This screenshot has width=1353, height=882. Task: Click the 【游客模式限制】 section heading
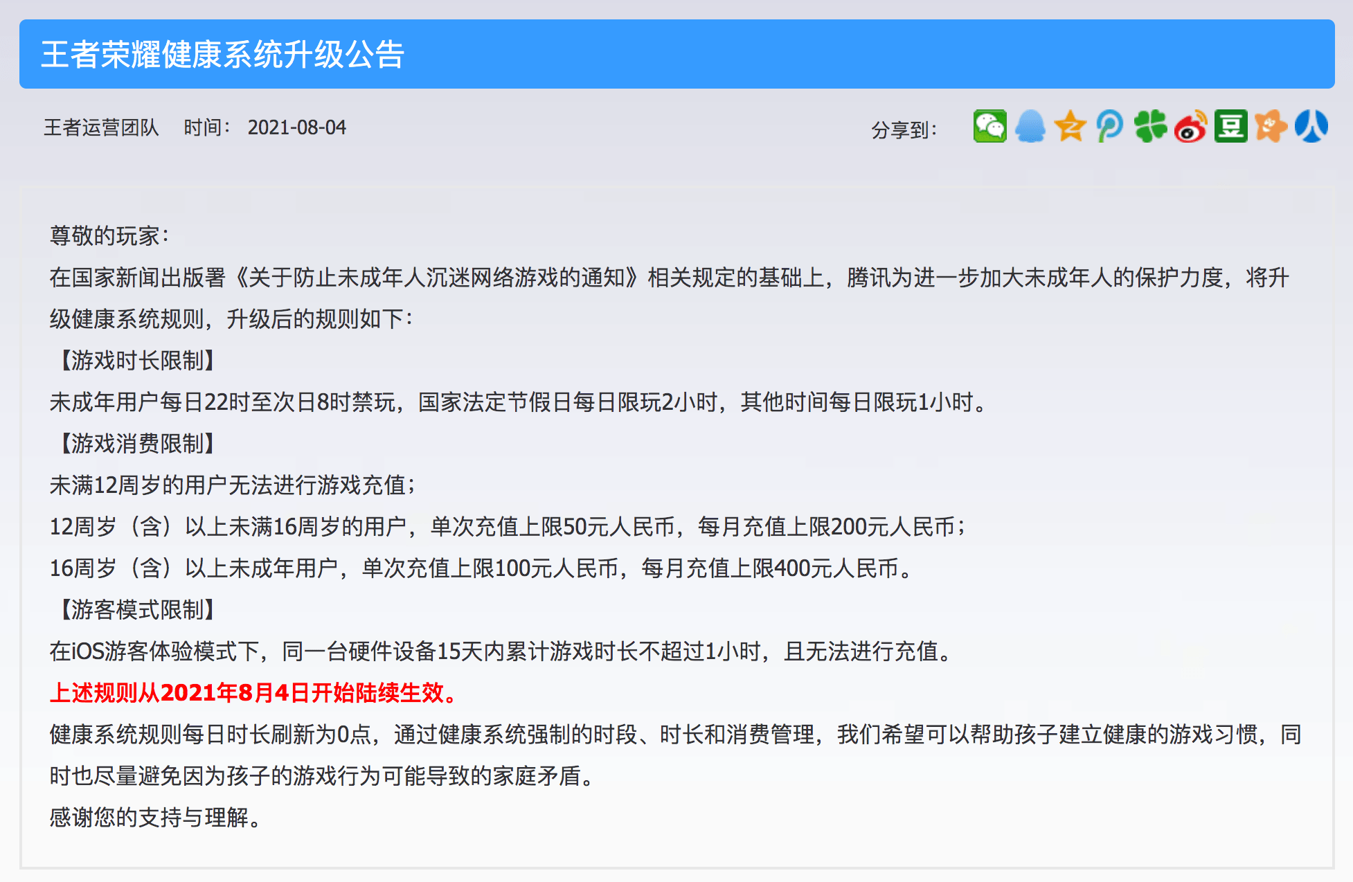136,610
